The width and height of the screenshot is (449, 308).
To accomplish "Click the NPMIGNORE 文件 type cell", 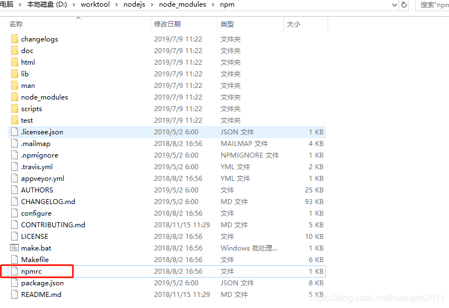I will 249,155.
